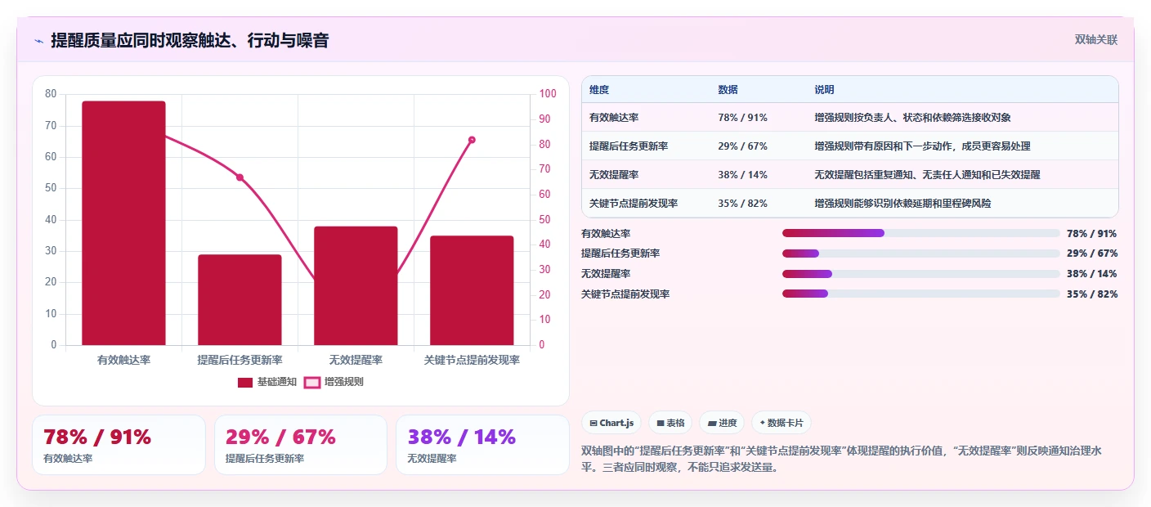The height and width of the screenshot is (507, 1151).
Task: Toggle the 增强规则 legend item
Action: [334, 382]
